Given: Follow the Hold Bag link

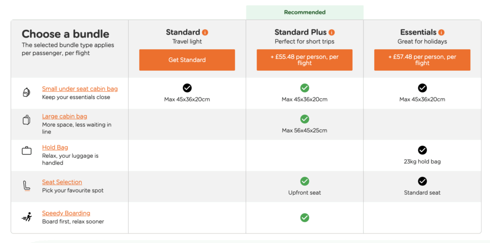Looking at the screenshot, I should point(55,147).
